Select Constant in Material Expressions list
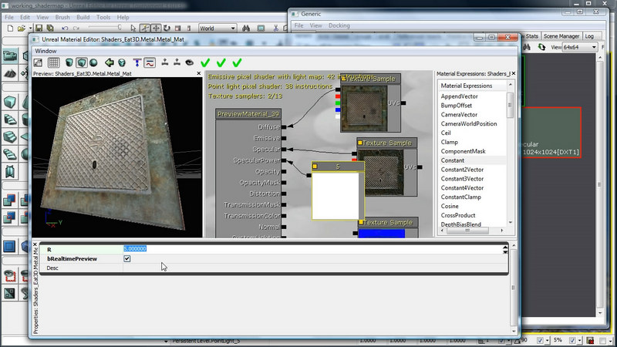Image resolution: width=617 pixels, height=347 pixels. pyautogui.click(x=452, y=160)
